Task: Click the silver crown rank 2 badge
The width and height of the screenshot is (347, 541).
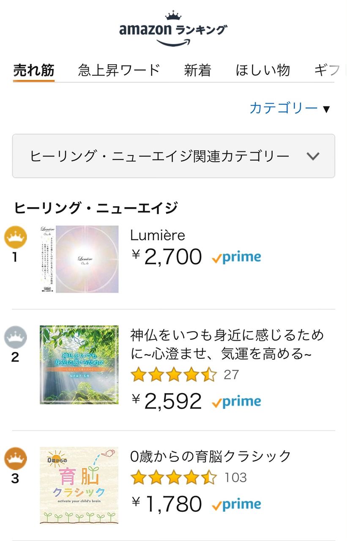Action: 15,338
